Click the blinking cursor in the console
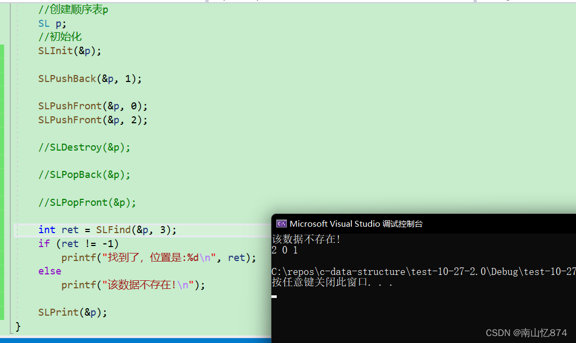The height and width of the screenshot is (343, 576). coord(275,296)
